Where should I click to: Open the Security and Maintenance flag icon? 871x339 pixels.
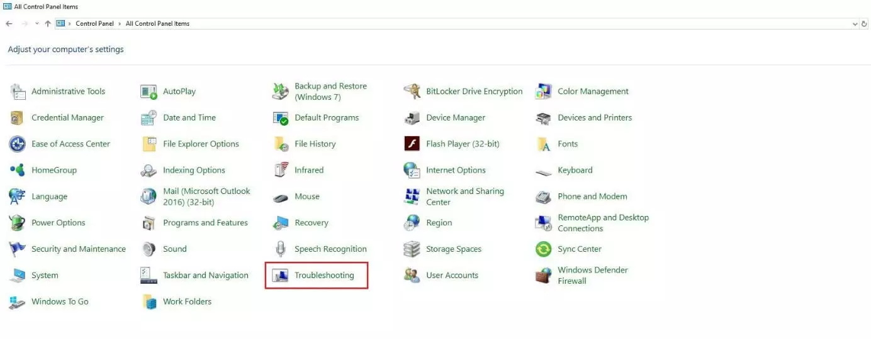coord(18,249)
